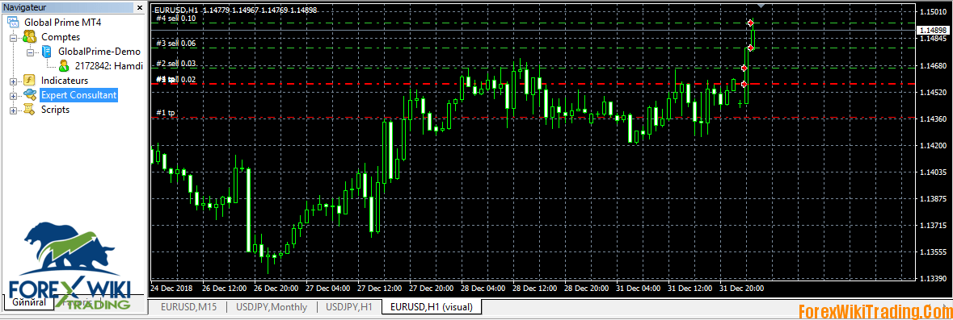Expand the Expert Consultant tree node

pyautogui.click(x=13, y=95)
